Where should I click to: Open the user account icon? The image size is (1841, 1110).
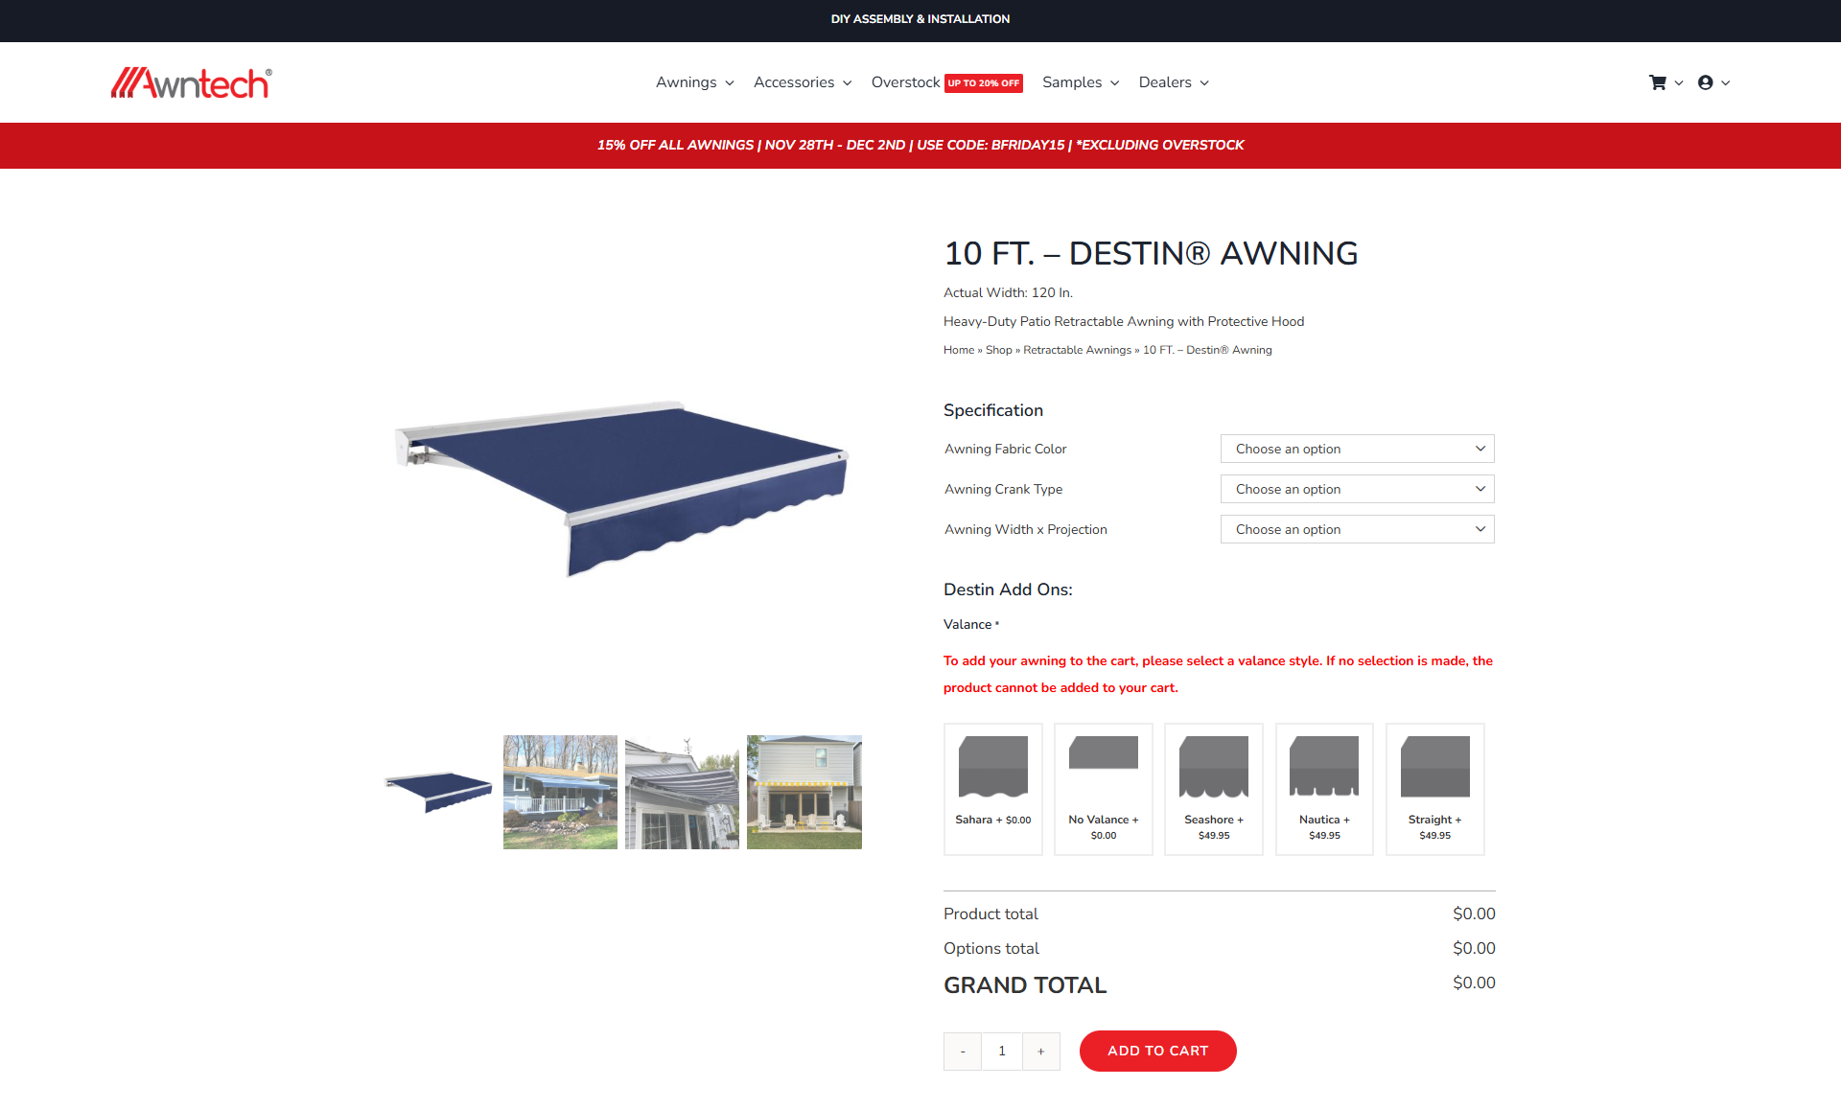pyautogui.click(x=1705, y=82)
